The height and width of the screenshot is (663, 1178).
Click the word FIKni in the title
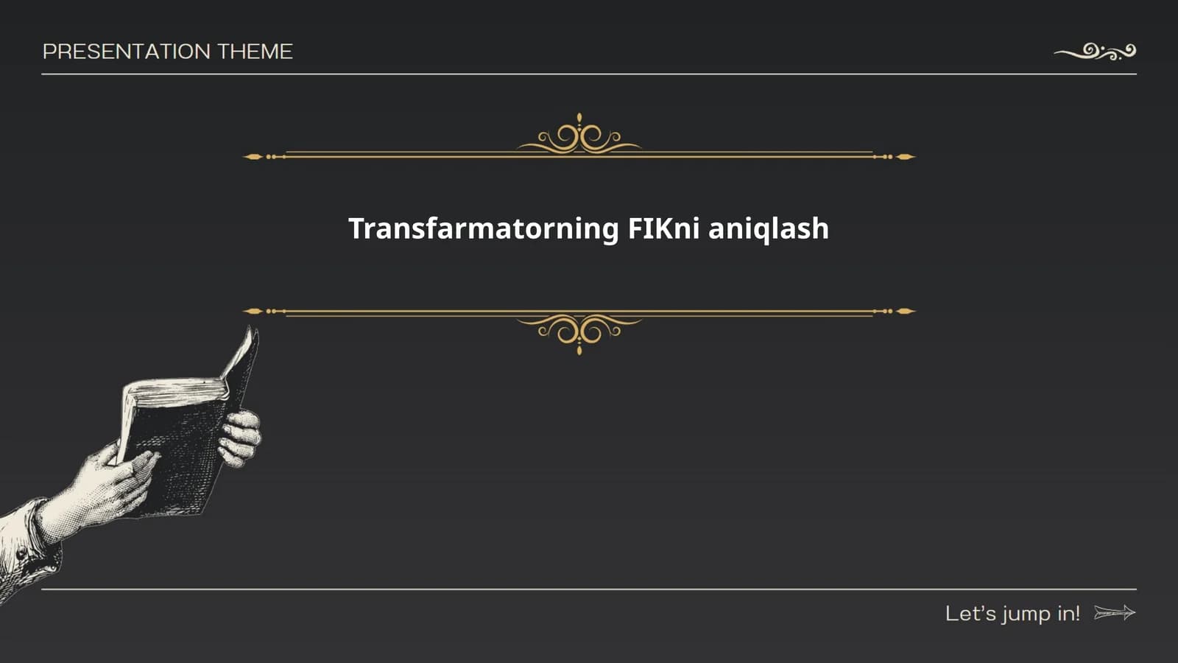pos(663,228)
